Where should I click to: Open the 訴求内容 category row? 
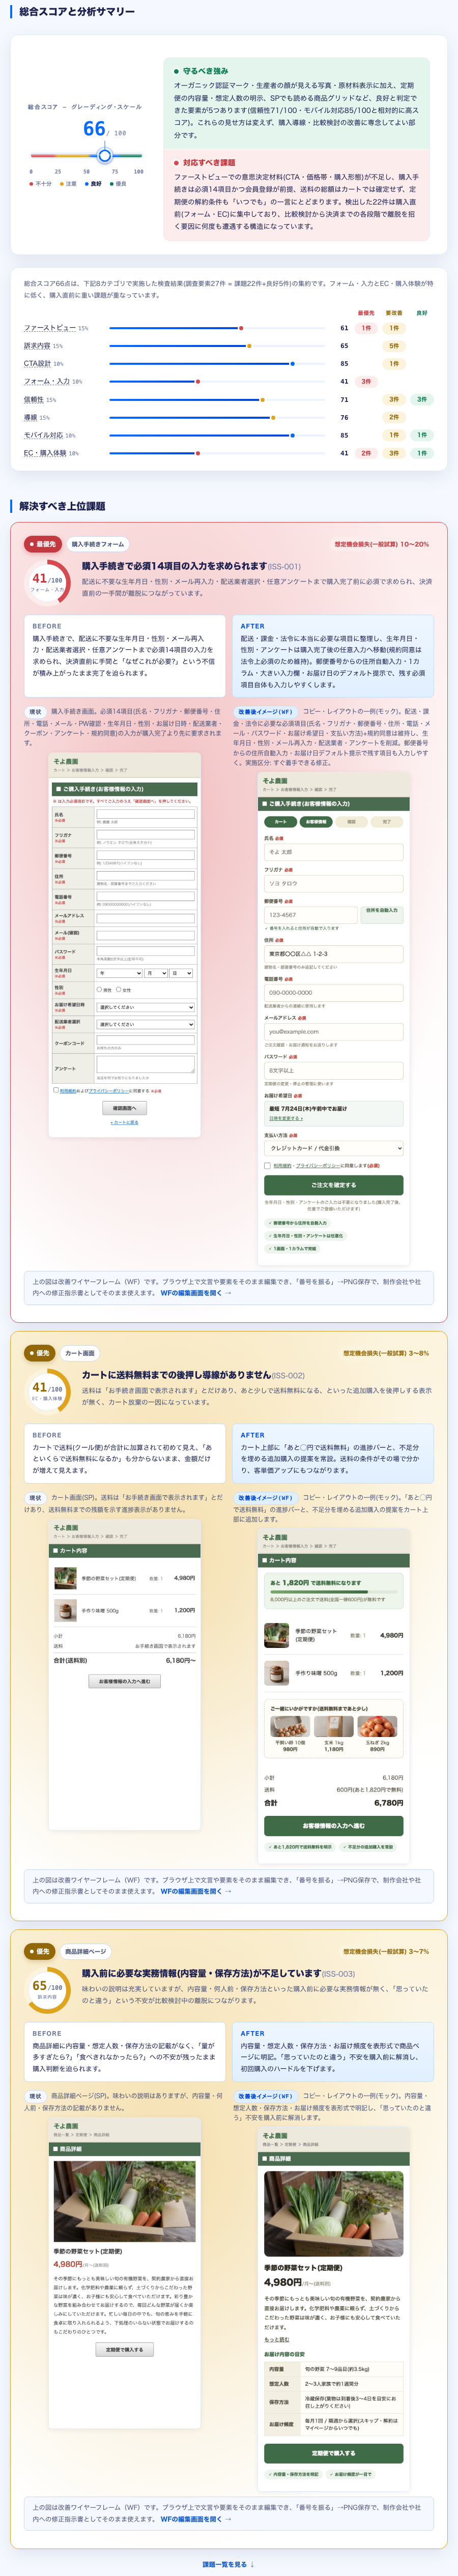point(229,346)
